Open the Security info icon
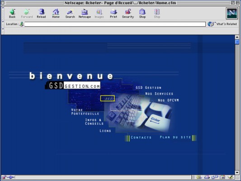This screenshot has width=241, height=181. coord(128,14)
